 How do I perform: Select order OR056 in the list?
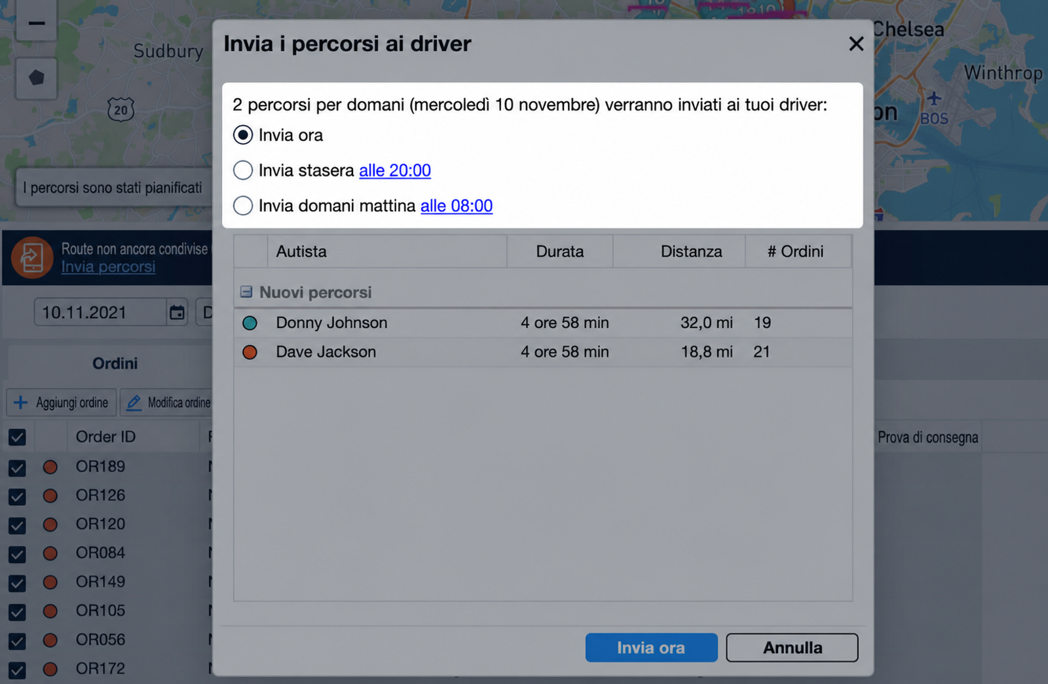(100, 639)
